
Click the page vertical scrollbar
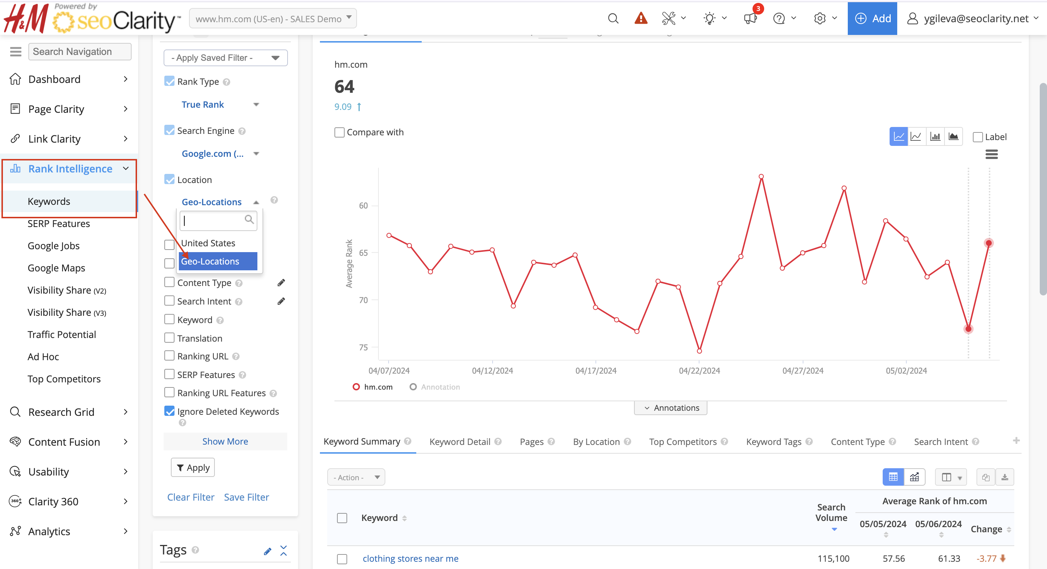pyautogui.click(x=1043, y=189)
